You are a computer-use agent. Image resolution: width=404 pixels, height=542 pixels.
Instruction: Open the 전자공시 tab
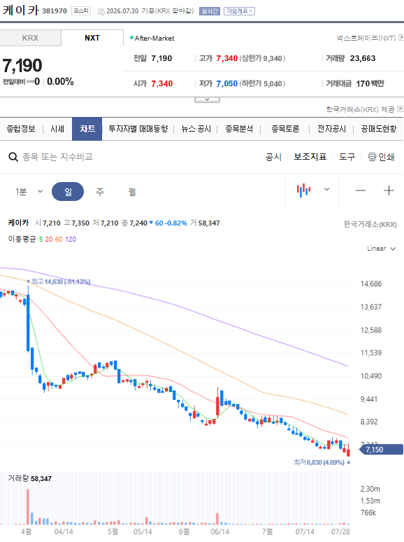pos(331,129)
